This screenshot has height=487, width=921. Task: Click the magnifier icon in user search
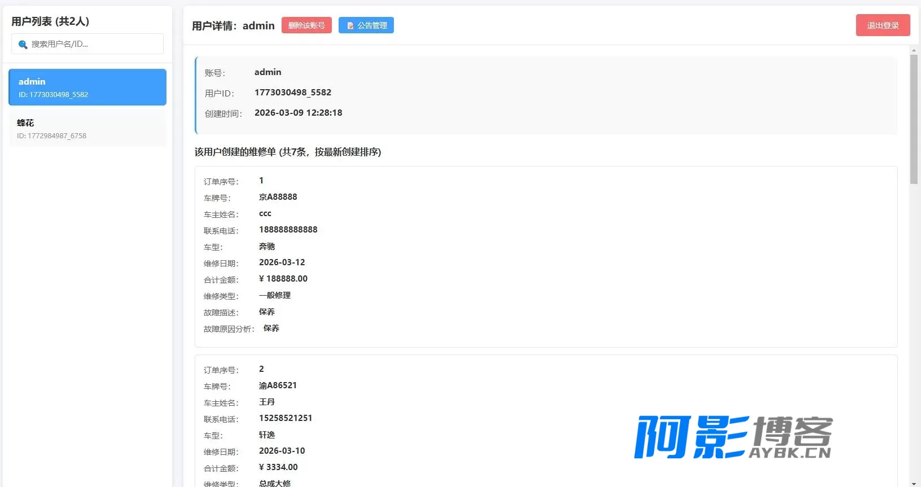click(23, 45)
